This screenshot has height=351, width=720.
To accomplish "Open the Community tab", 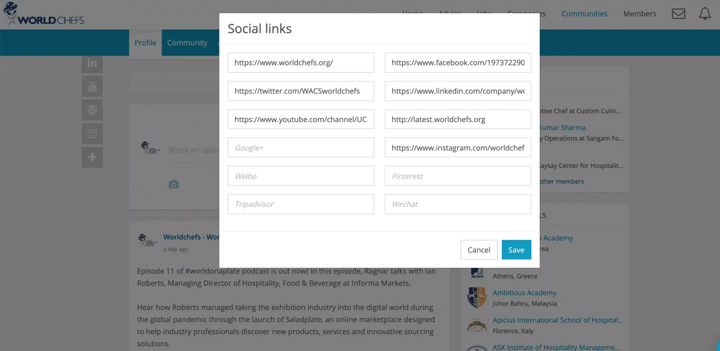I will point(187,43).
